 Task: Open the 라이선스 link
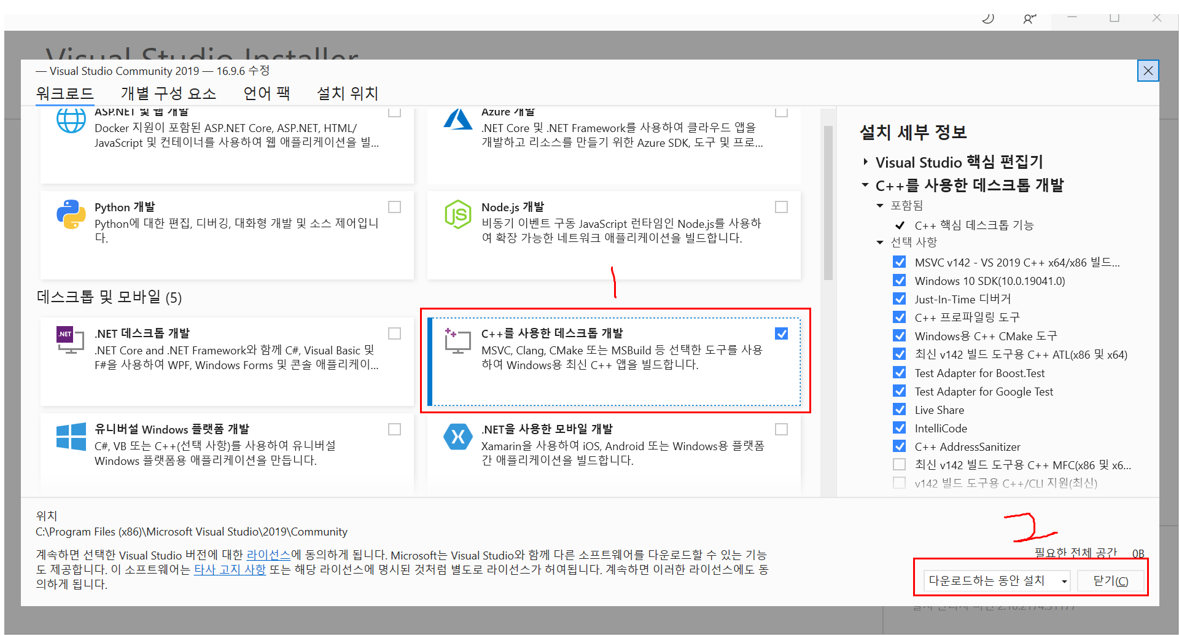point(268,555)
